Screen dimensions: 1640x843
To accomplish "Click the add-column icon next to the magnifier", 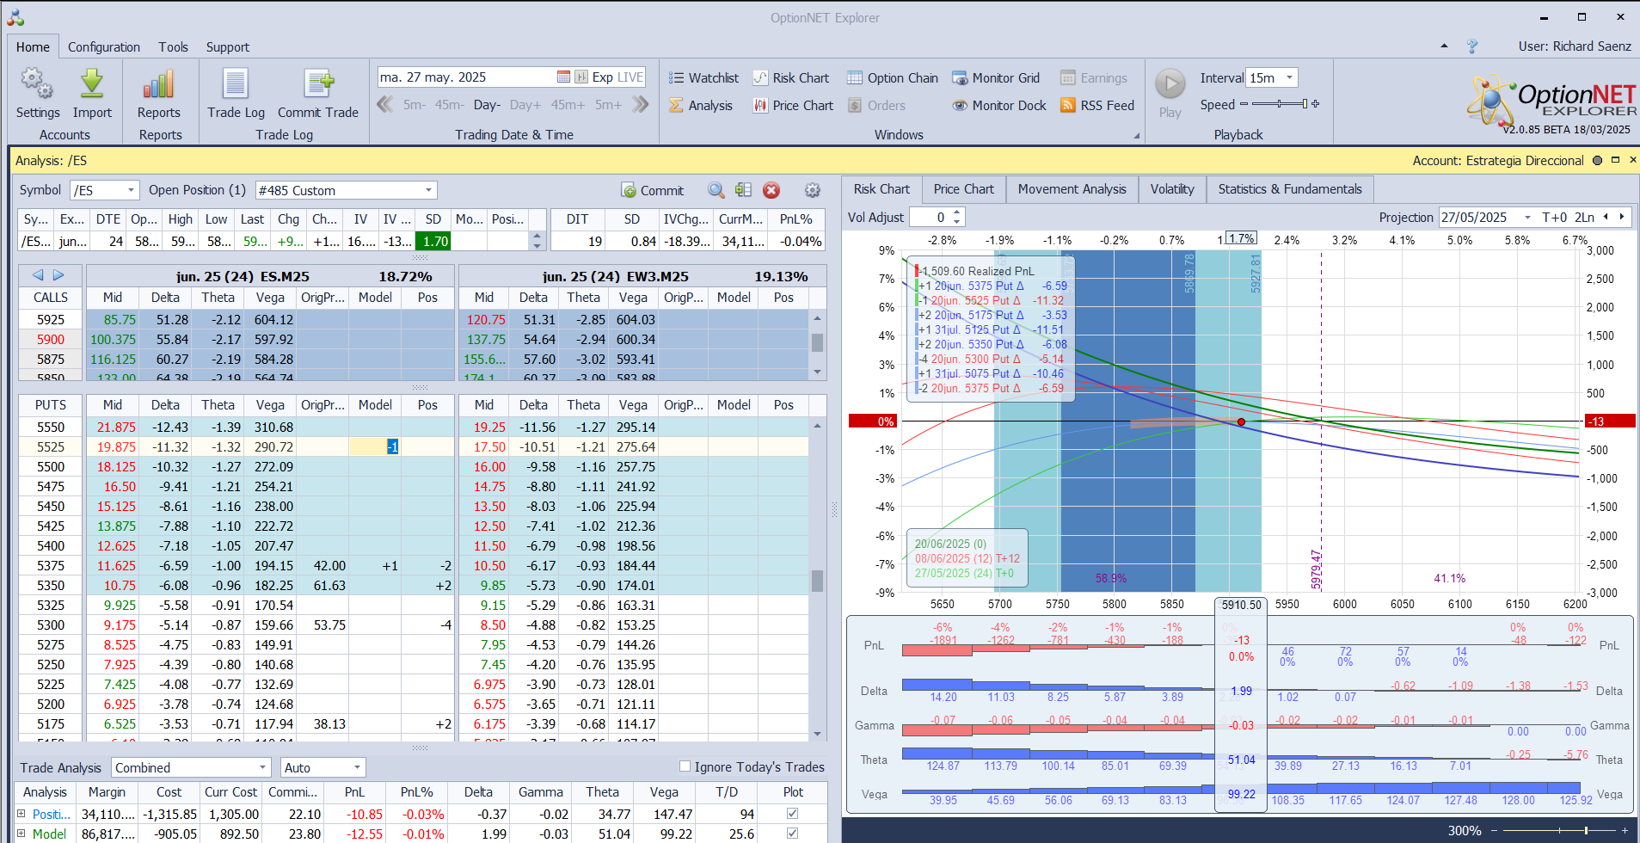I will tap(743, 190).
